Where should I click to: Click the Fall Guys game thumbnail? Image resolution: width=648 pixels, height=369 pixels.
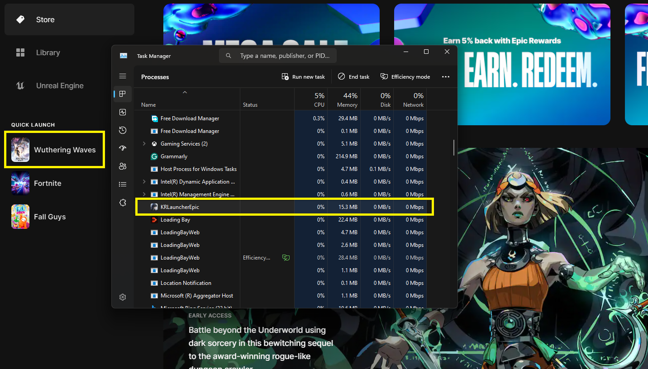pos(20,217)
